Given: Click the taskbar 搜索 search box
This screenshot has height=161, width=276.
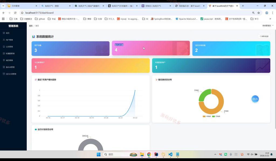Looking at the screenshot, I should (120, 155).
